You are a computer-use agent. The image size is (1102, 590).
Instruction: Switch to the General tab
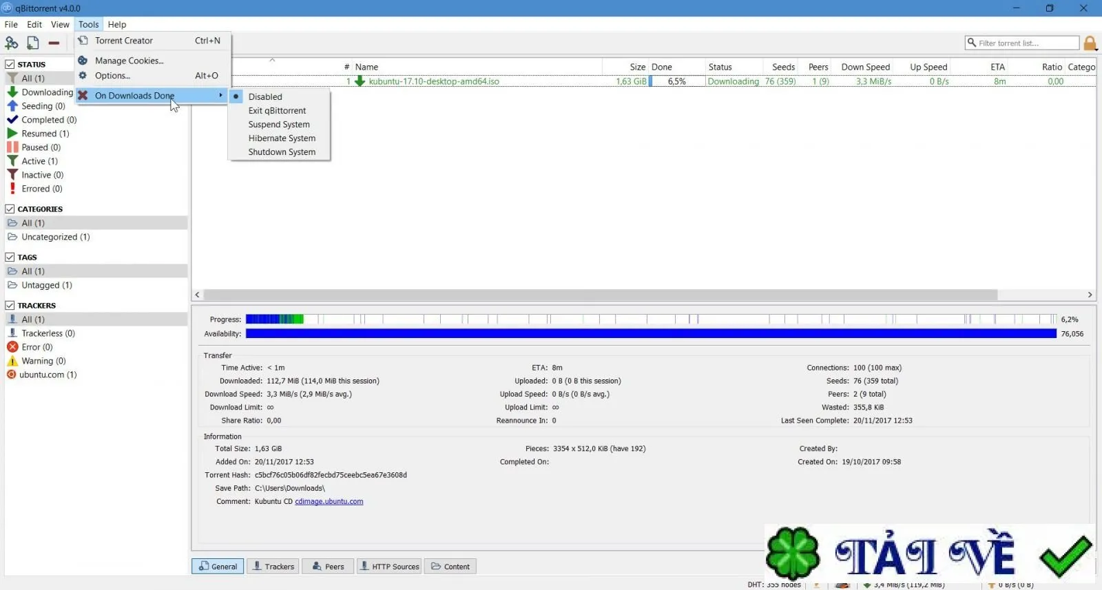[218, 566]
